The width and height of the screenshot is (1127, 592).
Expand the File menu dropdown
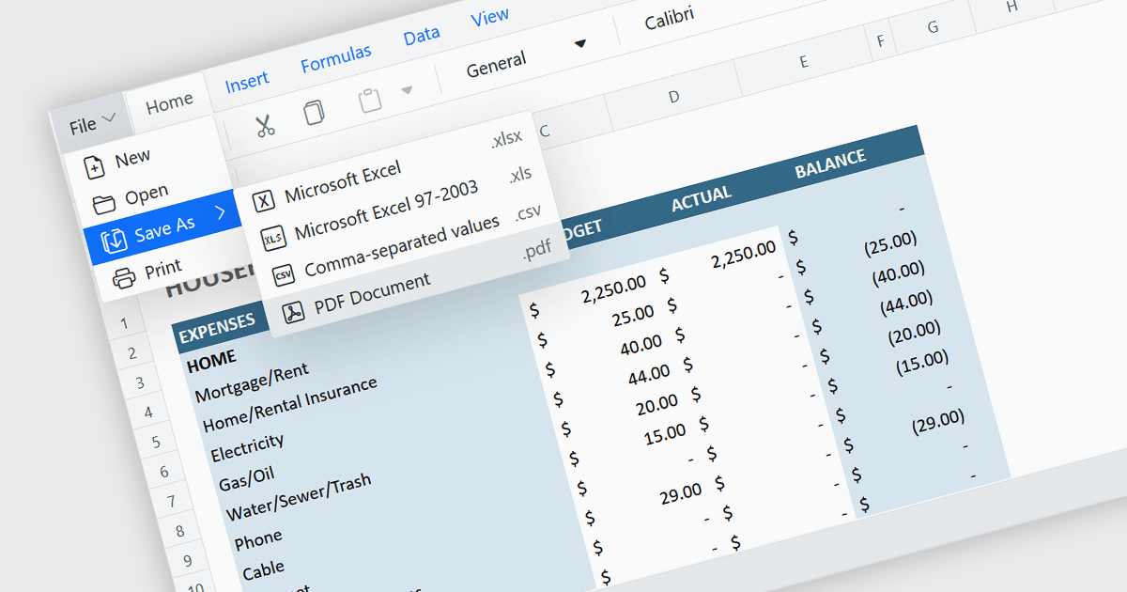(92, 123)
